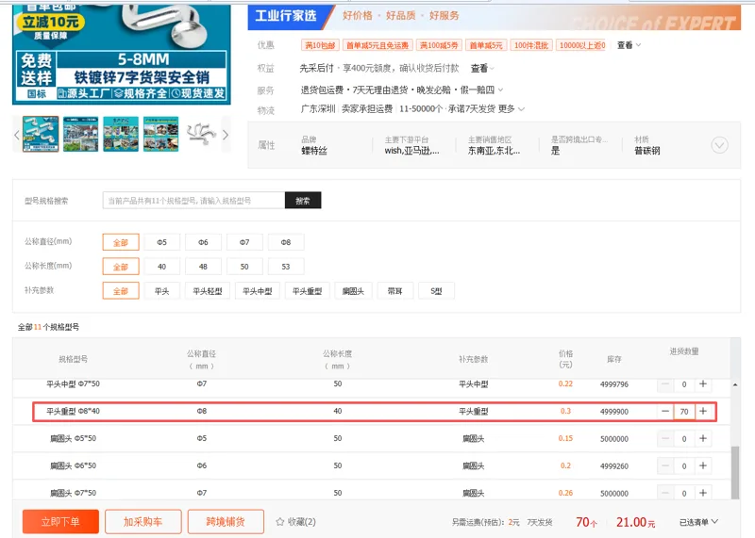
Task: Click the 收藏 star icon
Action: (x=279, y=522)
